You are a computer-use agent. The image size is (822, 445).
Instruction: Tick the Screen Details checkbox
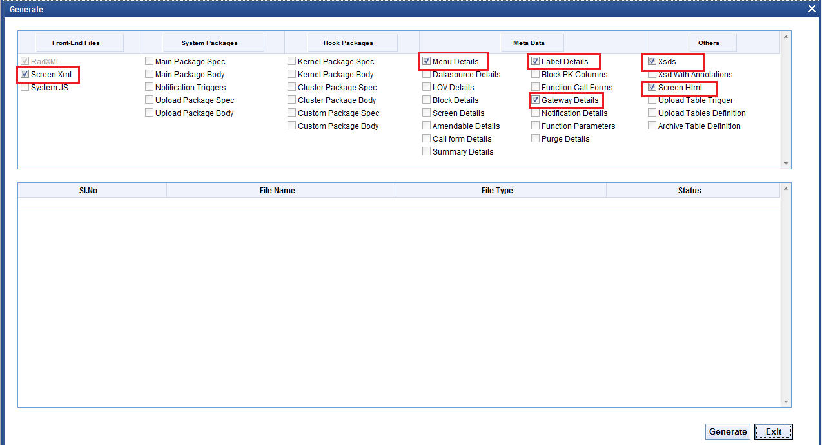[x=427, y=113]
